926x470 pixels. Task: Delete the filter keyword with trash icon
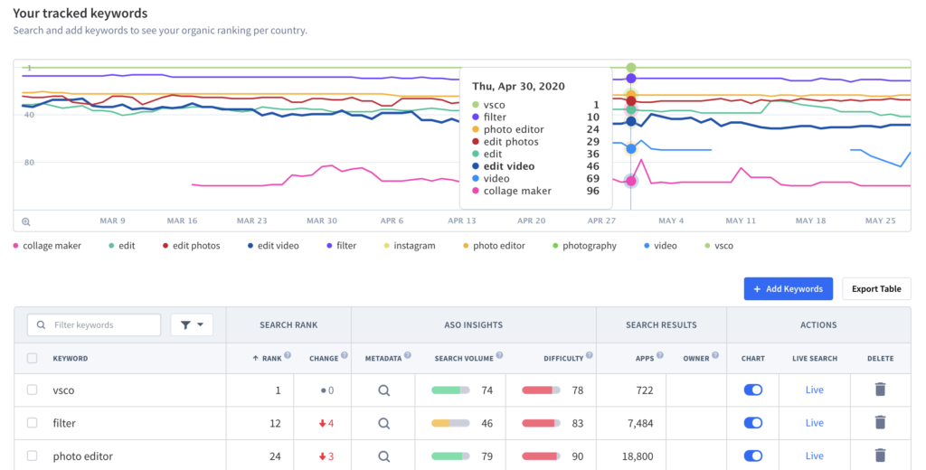(x=880, y=423)
